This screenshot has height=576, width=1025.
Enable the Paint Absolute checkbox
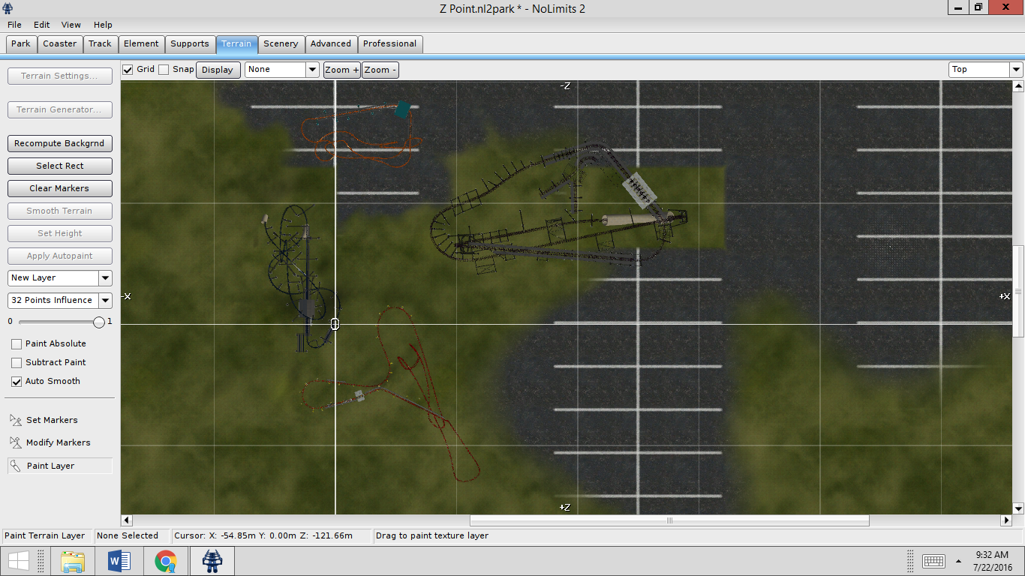pyautogui.click(x=17, y=344)
